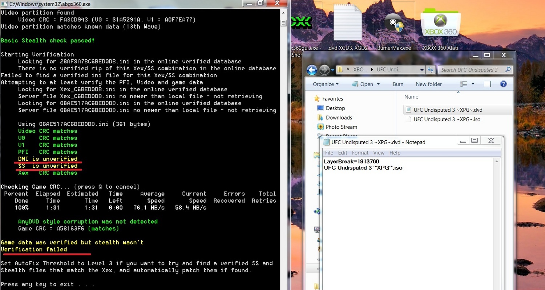Image resolution: width=545 pixels, height=290 pixels.
Task: Click the XBO... breadcrumb in address bar
Action: (x=360, y=70)
